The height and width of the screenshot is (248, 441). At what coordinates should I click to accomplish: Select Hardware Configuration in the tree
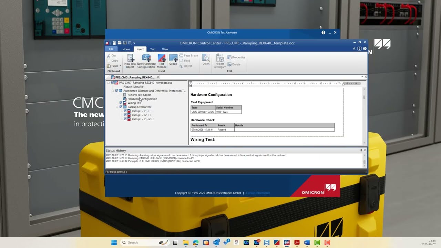point(142,99)
